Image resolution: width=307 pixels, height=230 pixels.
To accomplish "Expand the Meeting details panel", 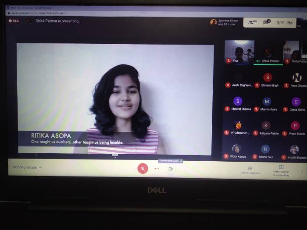I will [x=27, y=167].
